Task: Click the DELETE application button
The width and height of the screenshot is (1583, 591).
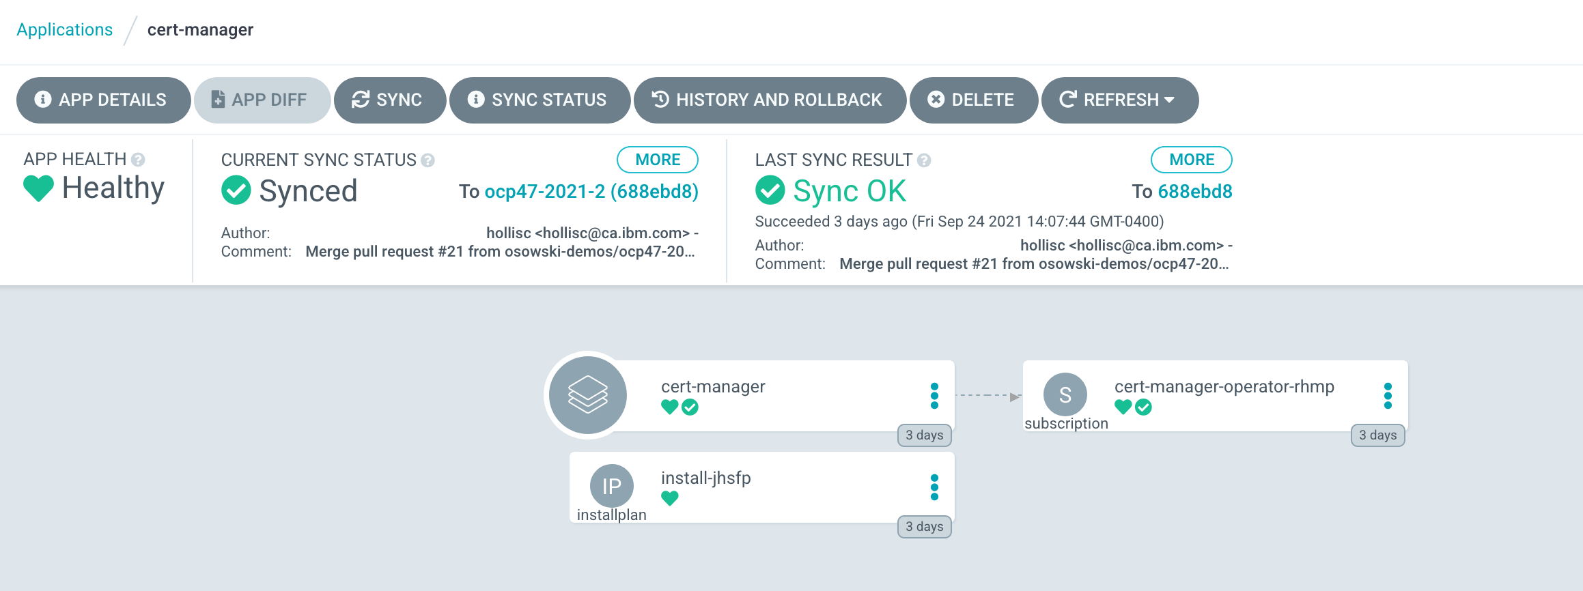Action: [x=973, y=100]
